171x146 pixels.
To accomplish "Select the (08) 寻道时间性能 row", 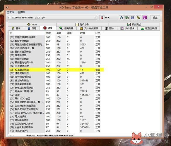I will [57, 59].
